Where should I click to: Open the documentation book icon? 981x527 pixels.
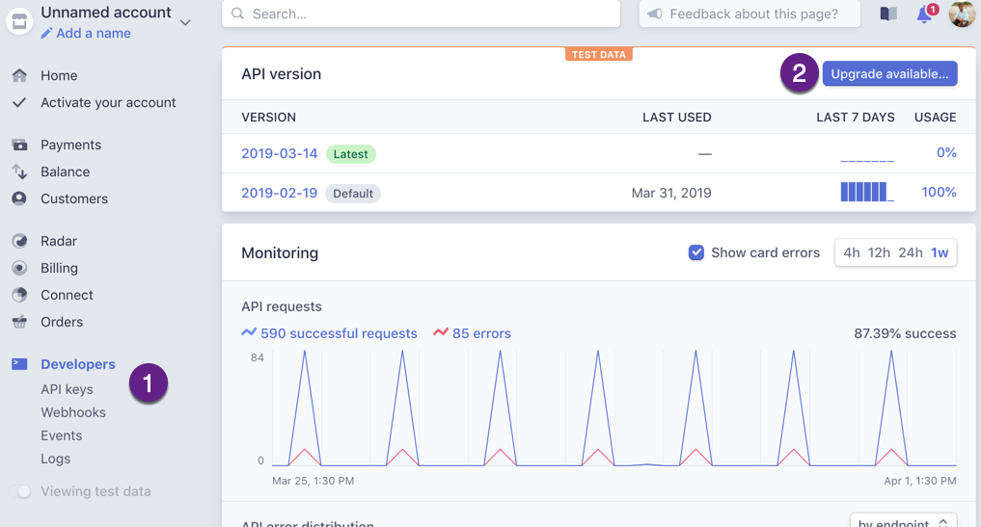888,13
